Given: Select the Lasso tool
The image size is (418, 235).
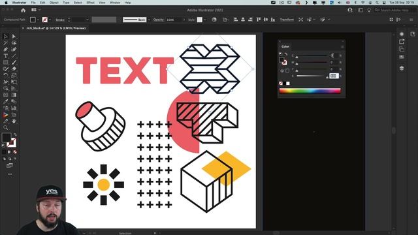Looking at the screenshot, I should coord(14,42).
